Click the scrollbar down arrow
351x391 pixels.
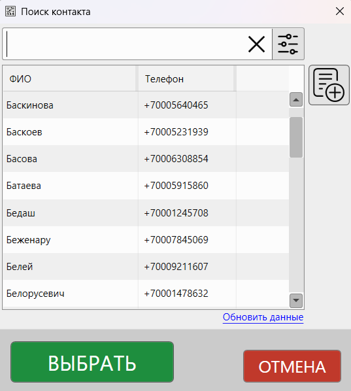pyautogui.click(x=296, y=301)
